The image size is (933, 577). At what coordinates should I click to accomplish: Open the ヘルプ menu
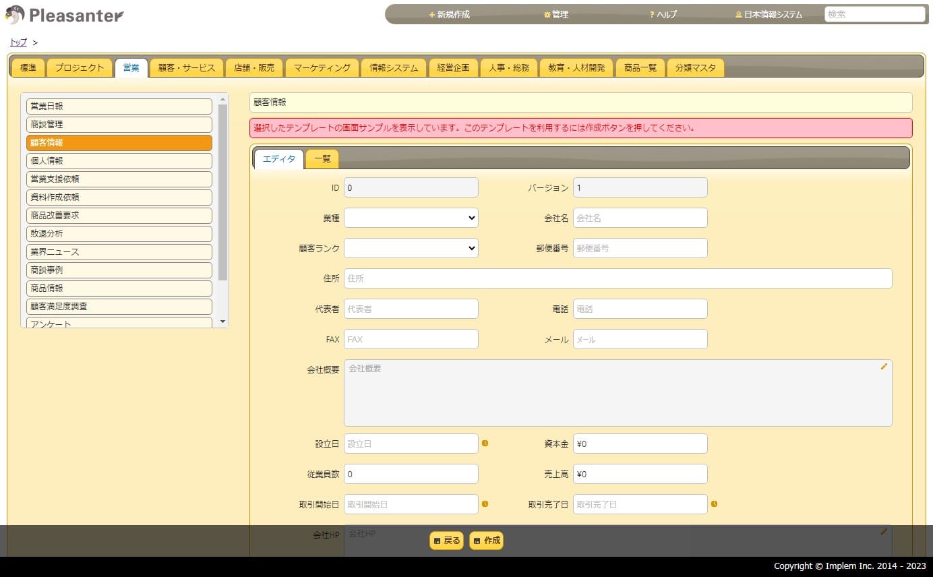point(663,14)
